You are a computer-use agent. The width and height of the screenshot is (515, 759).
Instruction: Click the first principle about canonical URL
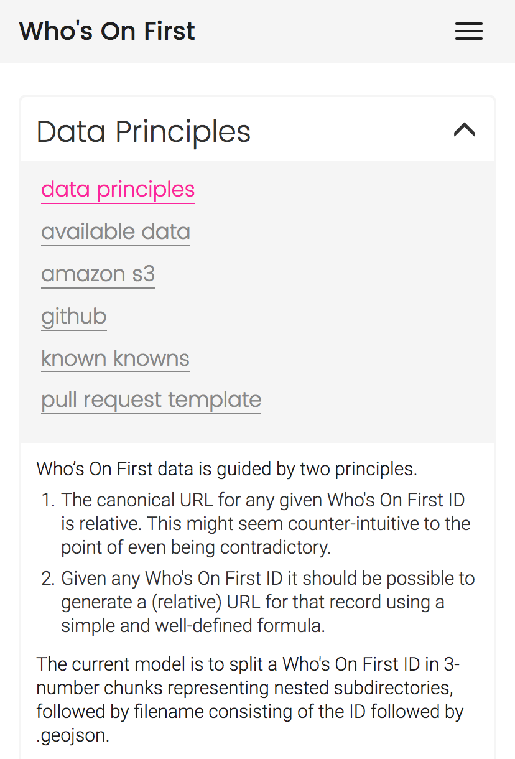pos(262,523)
